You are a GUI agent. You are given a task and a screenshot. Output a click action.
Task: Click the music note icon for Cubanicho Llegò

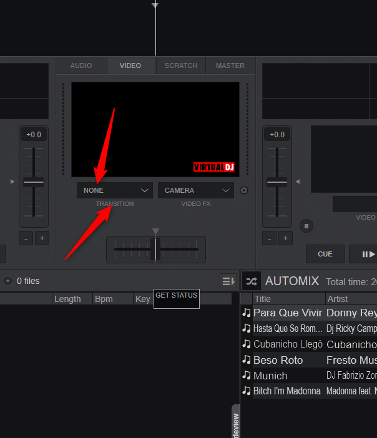pyautogui.click(x=247, y=344)
